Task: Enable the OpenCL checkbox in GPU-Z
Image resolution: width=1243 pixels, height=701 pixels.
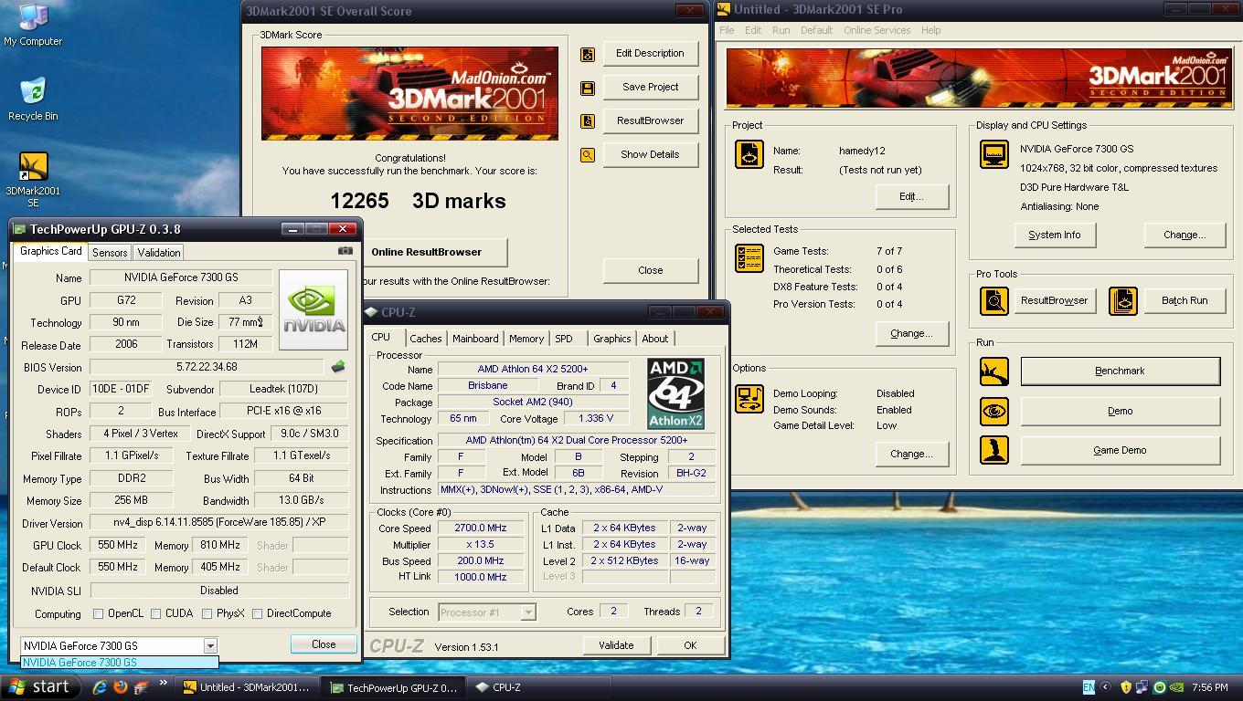Action: coord(98,613)
